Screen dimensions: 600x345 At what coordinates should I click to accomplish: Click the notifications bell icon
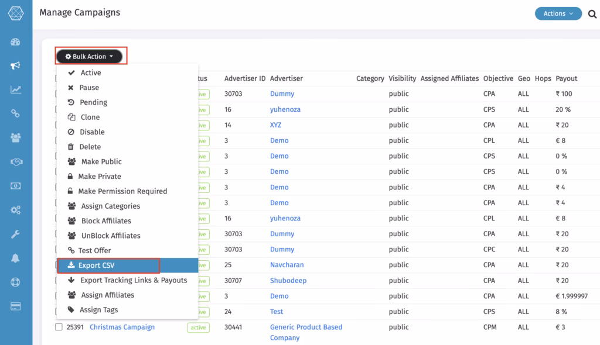[16, 257]
